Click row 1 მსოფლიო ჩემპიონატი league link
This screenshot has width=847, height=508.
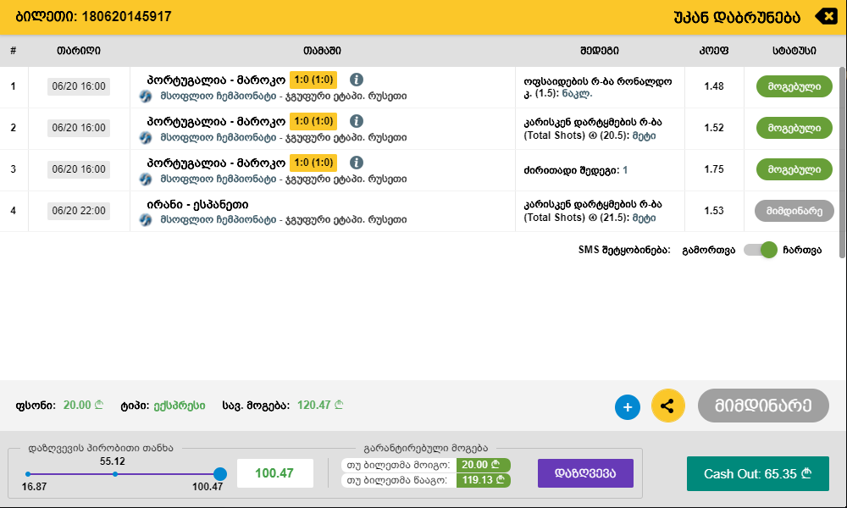tap(219, 97)
